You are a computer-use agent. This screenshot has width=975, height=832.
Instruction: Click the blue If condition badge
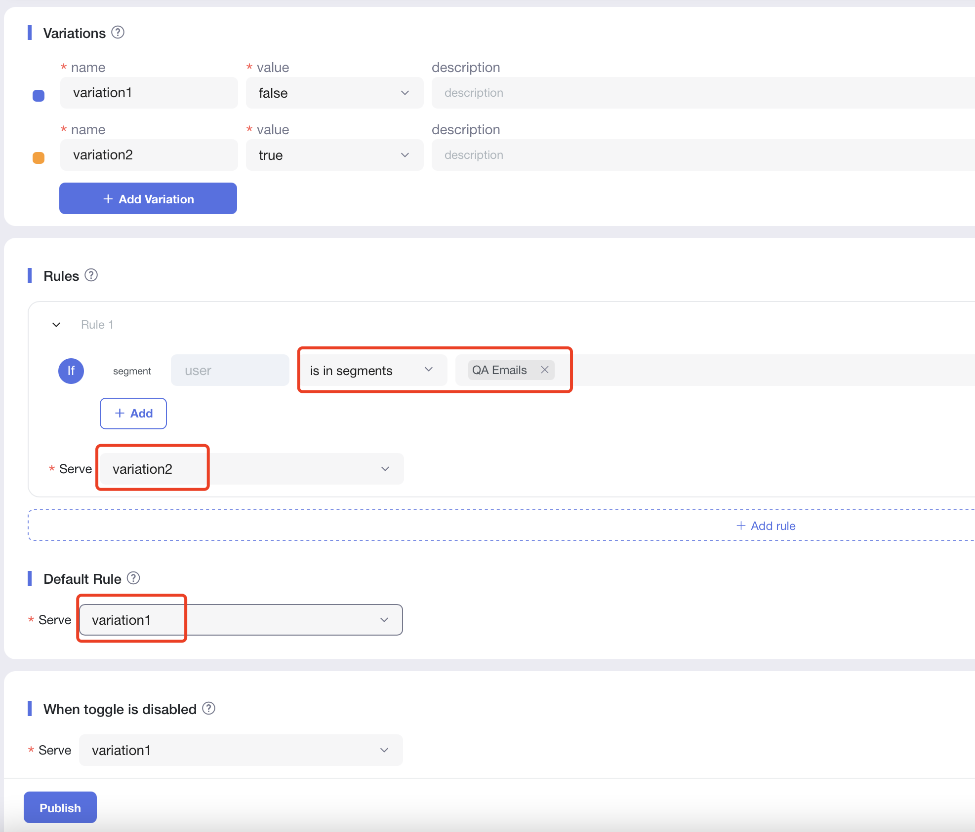71,371
